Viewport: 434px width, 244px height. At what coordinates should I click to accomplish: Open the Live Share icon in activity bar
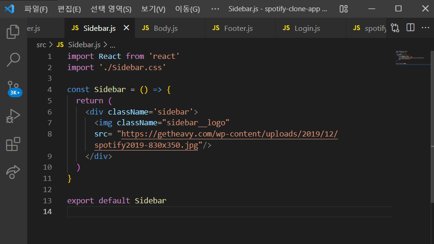[x=13, y=172]
